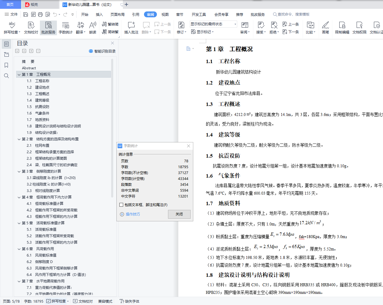
Task: Convert text with 简转繁
Action: (110, 32)
